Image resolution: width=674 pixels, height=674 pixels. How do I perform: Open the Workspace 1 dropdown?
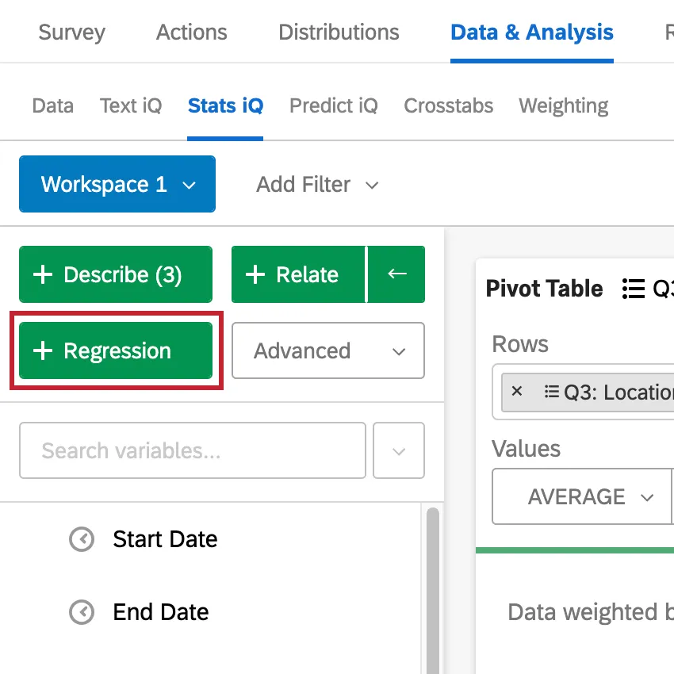coord(117,184)
